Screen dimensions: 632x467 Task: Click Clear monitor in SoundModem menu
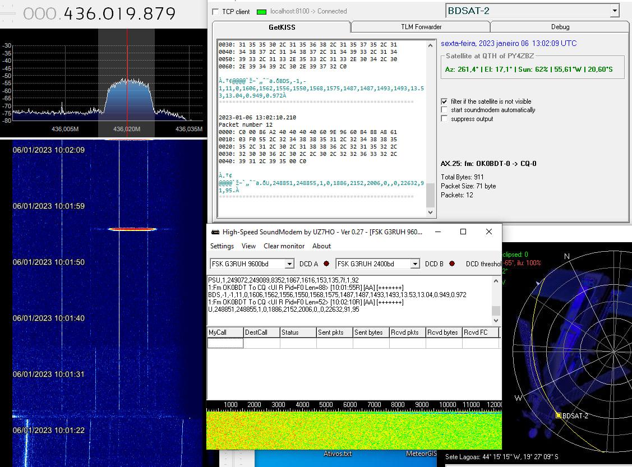(x=284, y=246)
